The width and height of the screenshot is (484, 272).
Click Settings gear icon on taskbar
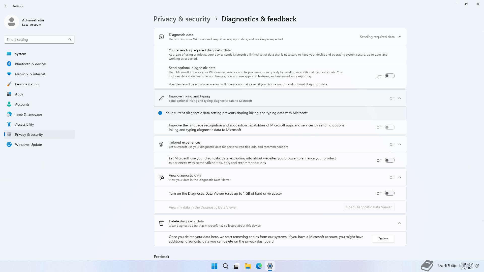(x=270, y=266)
